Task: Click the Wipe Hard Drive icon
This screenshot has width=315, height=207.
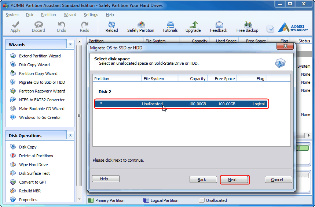Action: pyautogui.click(x=13, y=165)
